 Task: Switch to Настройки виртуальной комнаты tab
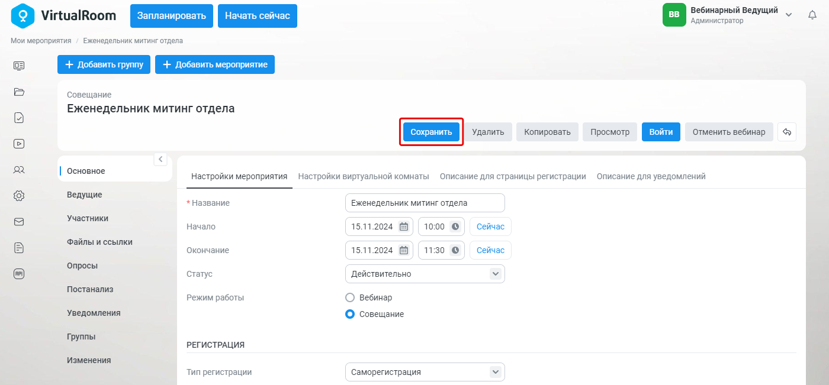(x=364, y=176)
